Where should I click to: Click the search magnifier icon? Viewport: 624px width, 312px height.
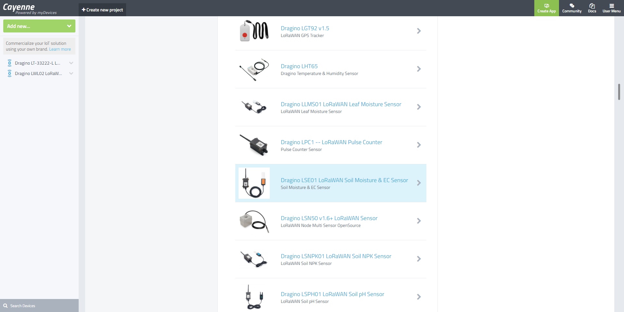click(6, 306)
